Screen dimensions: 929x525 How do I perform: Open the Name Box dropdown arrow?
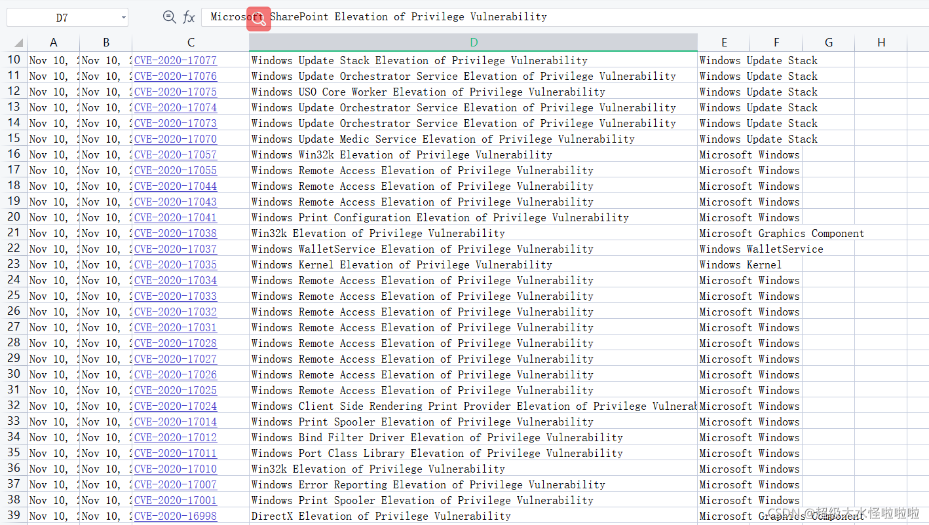click(x=124, y=18)
